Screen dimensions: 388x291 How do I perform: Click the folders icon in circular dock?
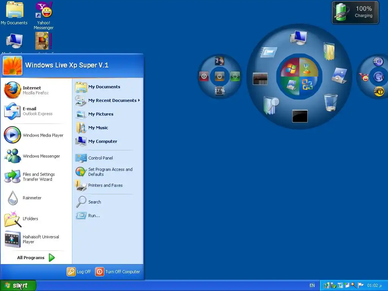click(329, 51)
